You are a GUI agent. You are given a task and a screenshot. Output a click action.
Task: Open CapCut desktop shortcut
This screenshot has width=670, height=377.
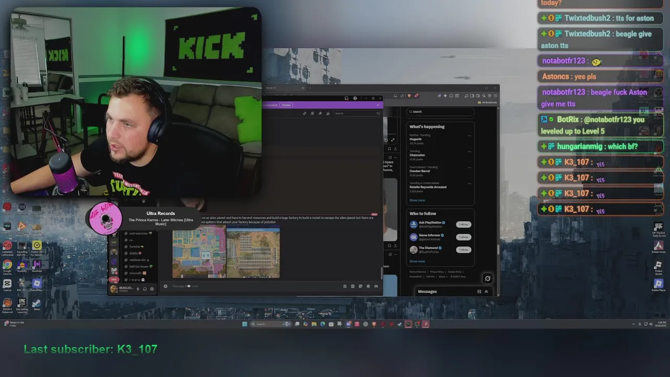click(7, 286)
